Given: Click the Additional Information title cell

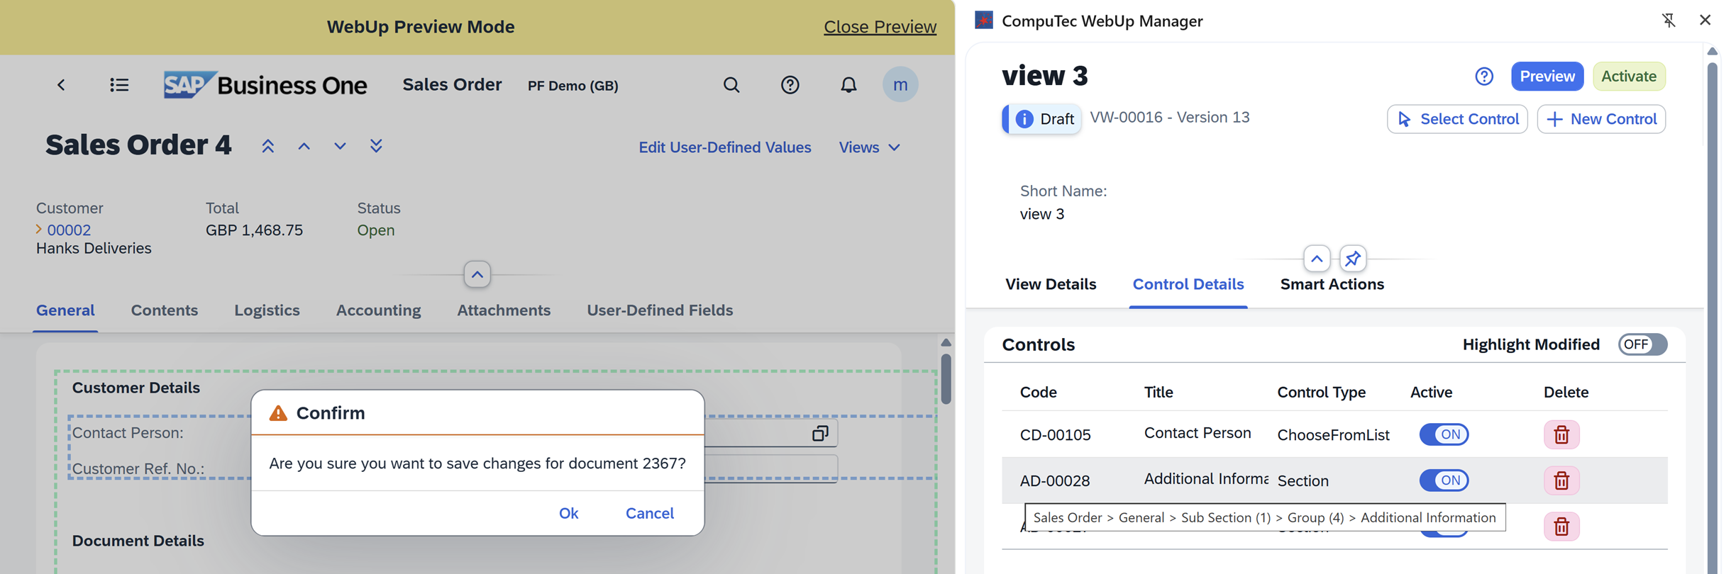Looking at the screenshot, I should 1206,479.
